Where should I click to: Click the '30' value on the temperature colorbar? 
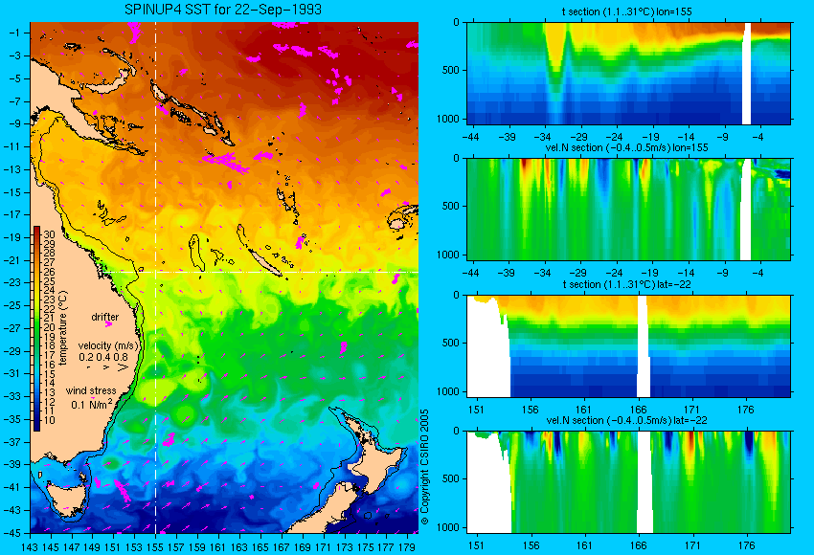click(x=49, y=235)
